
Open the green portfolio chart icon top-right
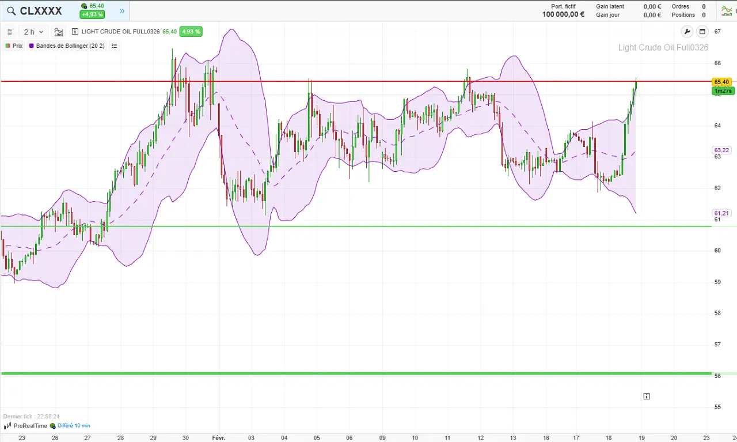point(726,10)
